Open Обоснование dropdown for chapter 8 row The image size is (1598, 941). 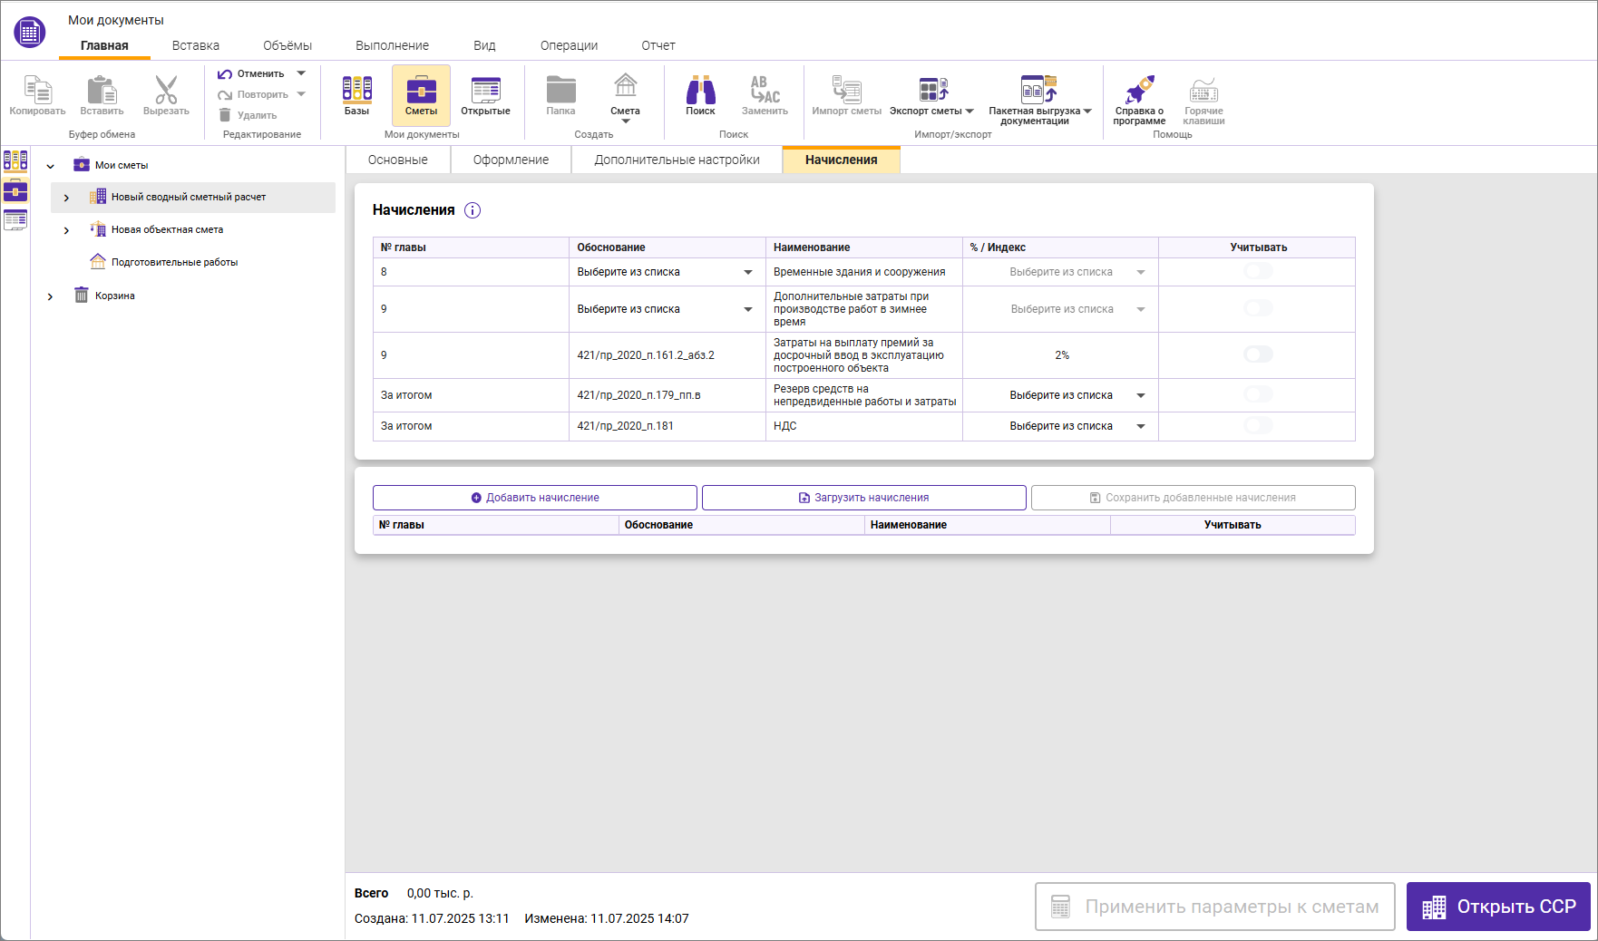point(747,272)
